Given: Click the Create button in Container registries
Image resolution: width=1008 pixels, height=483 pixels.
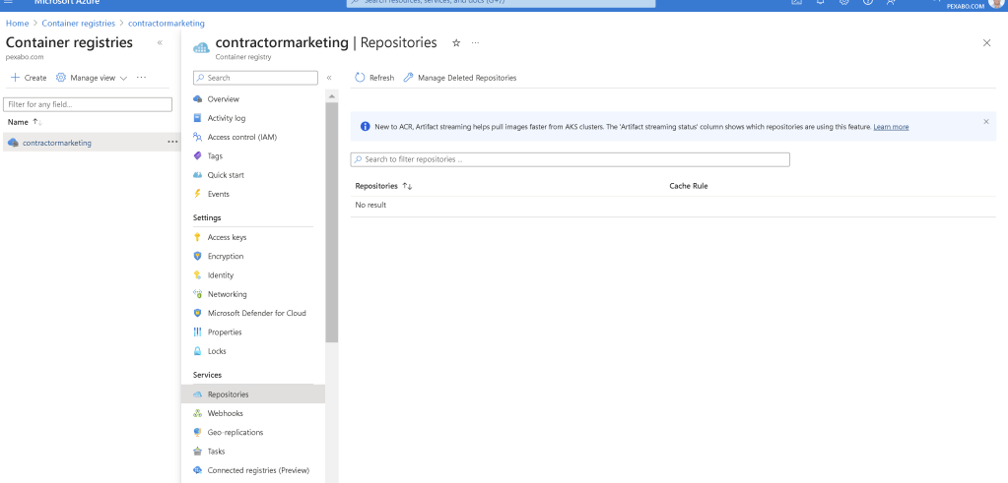Looking at the screenshot, I should (x=29, y=78).
